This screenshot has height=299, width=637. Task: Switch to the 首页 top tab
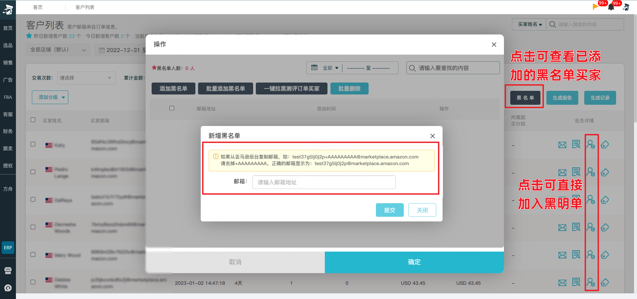(38, 7)
